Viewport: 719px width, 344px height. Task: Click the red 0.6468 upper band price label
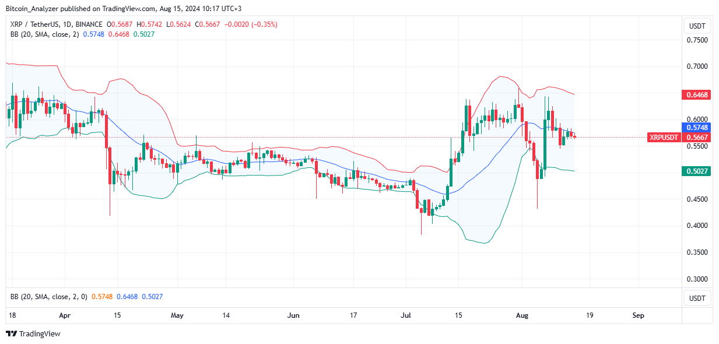(696, 94)
